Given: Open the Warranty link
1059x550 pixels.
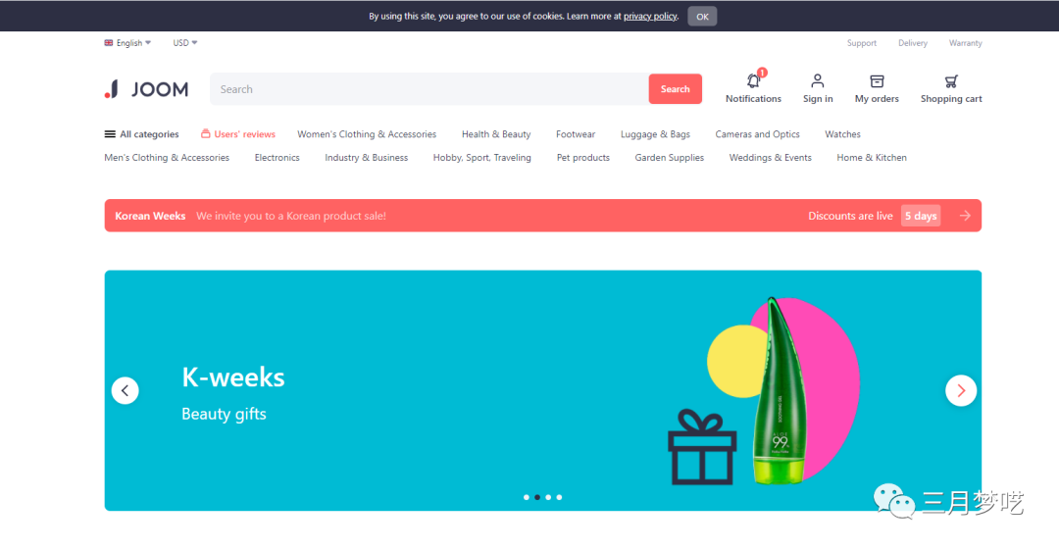Looking at the screenshot, I should [x=965, y=43].
